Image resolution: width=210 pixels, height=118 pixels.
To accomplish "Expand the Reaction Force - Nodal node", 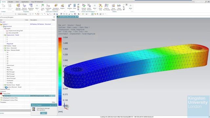I will tap(4, 85).
